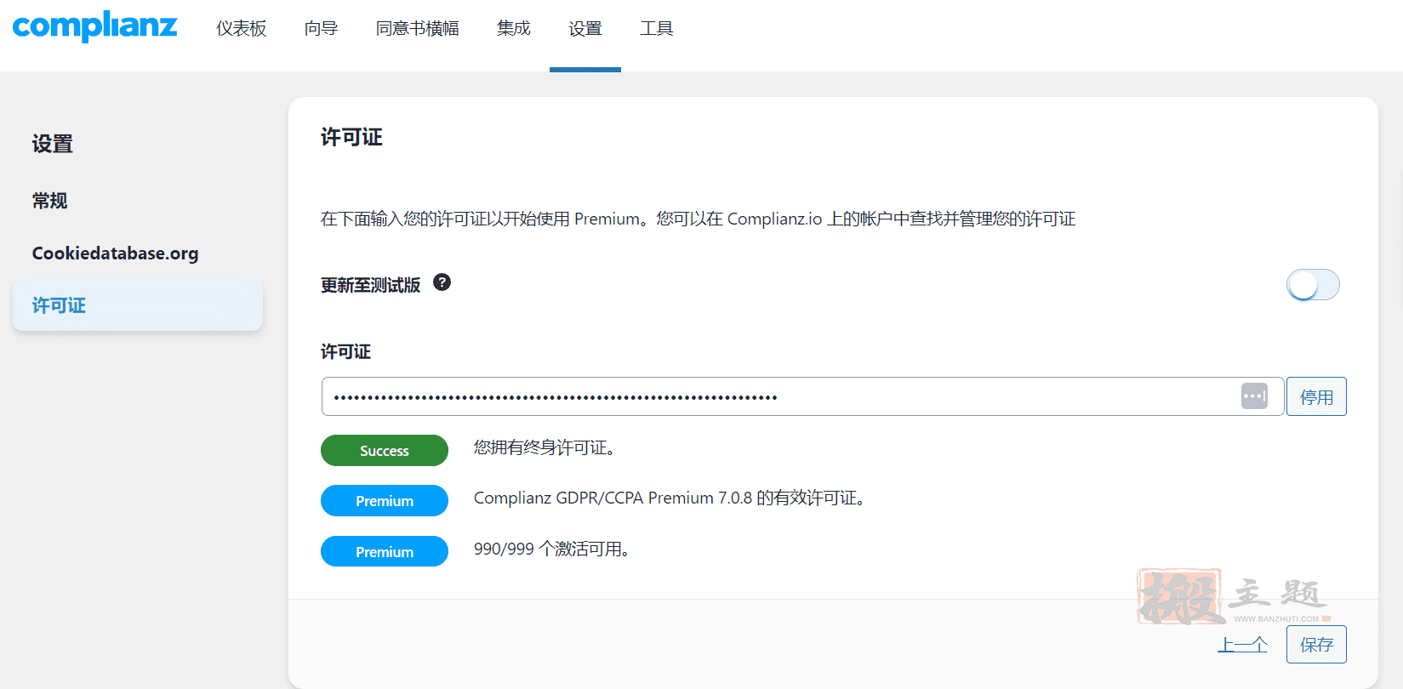Focus the license key input field
This screenshot has width=1403, height=689.
[802, 396]
